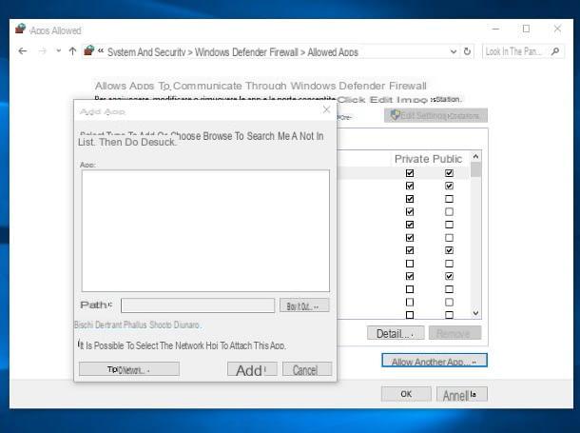Viewport: 580px width, 433px height.
Task: Open Details for the selected app
Action: [x=396, y=333]
